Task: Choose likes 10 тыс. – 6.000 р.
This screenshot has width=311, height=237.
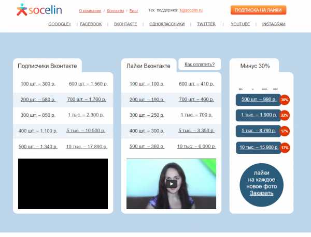Action: [196, 147]
